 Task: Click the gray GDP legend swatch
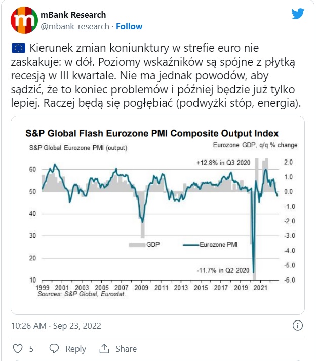(137, 245)
